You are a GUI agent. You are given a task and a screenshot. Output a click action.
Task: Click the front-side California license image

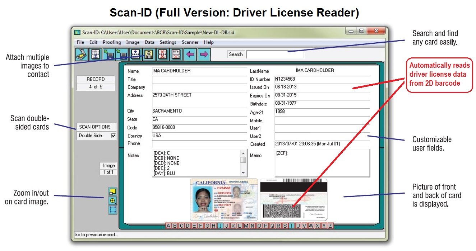(x=223, y=199)
